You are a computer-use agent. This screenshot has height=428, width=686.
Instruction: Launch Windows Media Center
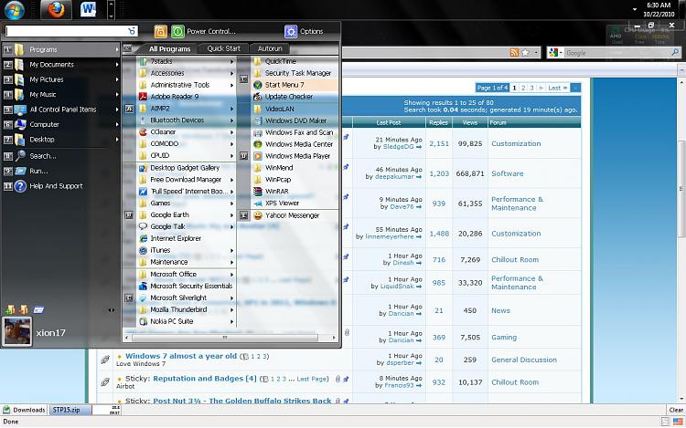pos(299,144)
